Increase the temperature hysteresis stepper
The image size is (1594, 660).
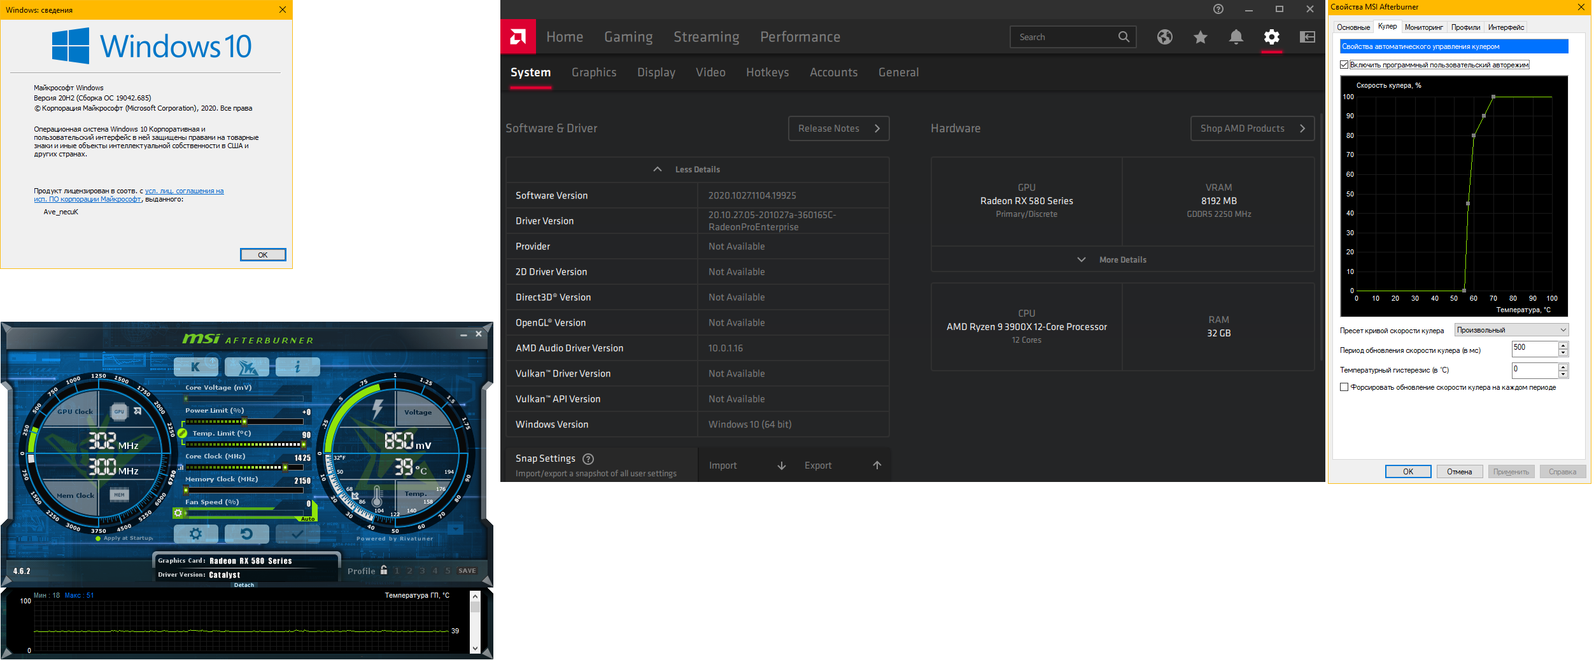[1563, 367]
